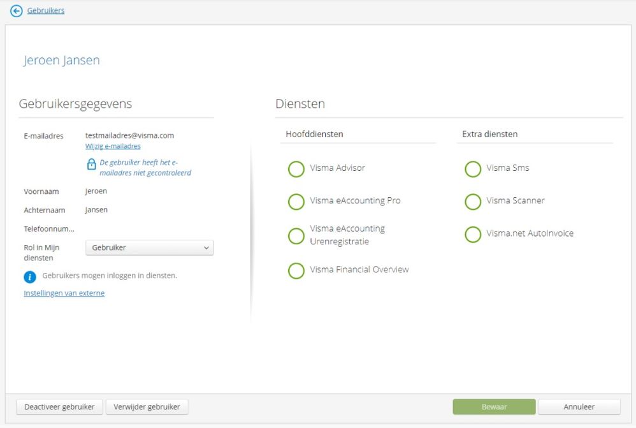Cancel with the Annuleer button
This screenshot has height=428, width=636.
(x=579, y=407)
